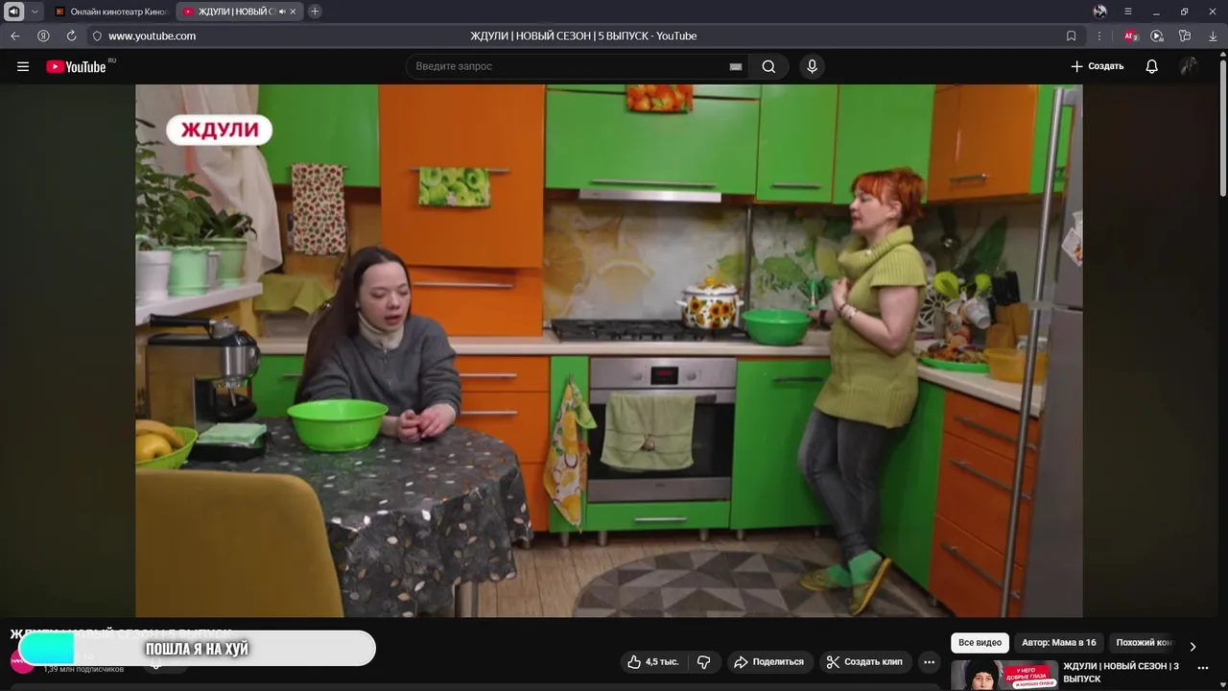The image size is (1228, 691).
Task: Open the three-dot address bar options
Action: [x=1099, y=36]
